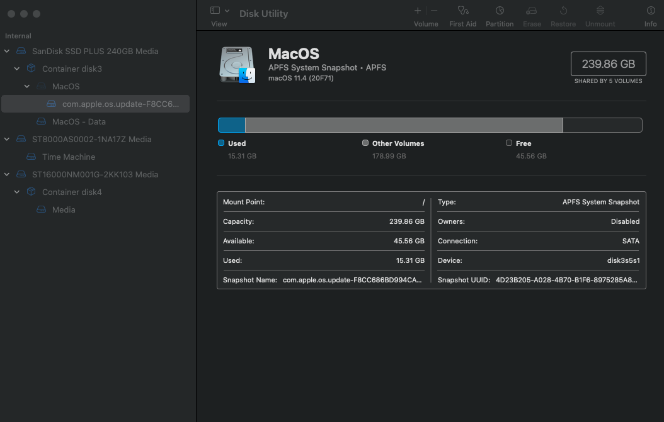Collapse Container disk4 tree node
This screenshot has height=422, width=664.
pos(17,192)
